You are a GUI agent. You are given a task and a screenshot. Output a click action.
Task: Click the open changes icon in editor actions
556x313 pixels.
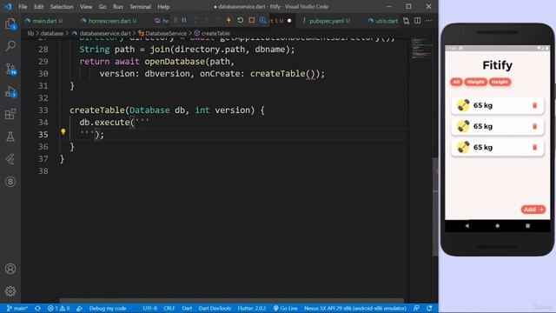coord(406,21)
